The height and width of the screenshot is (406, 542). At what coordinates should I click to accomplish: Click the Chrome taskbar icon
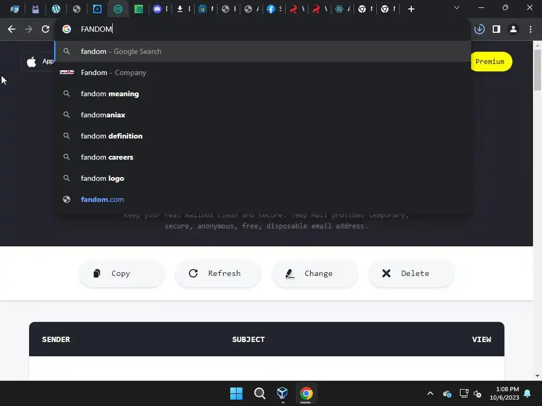click(x=306, y=393)
